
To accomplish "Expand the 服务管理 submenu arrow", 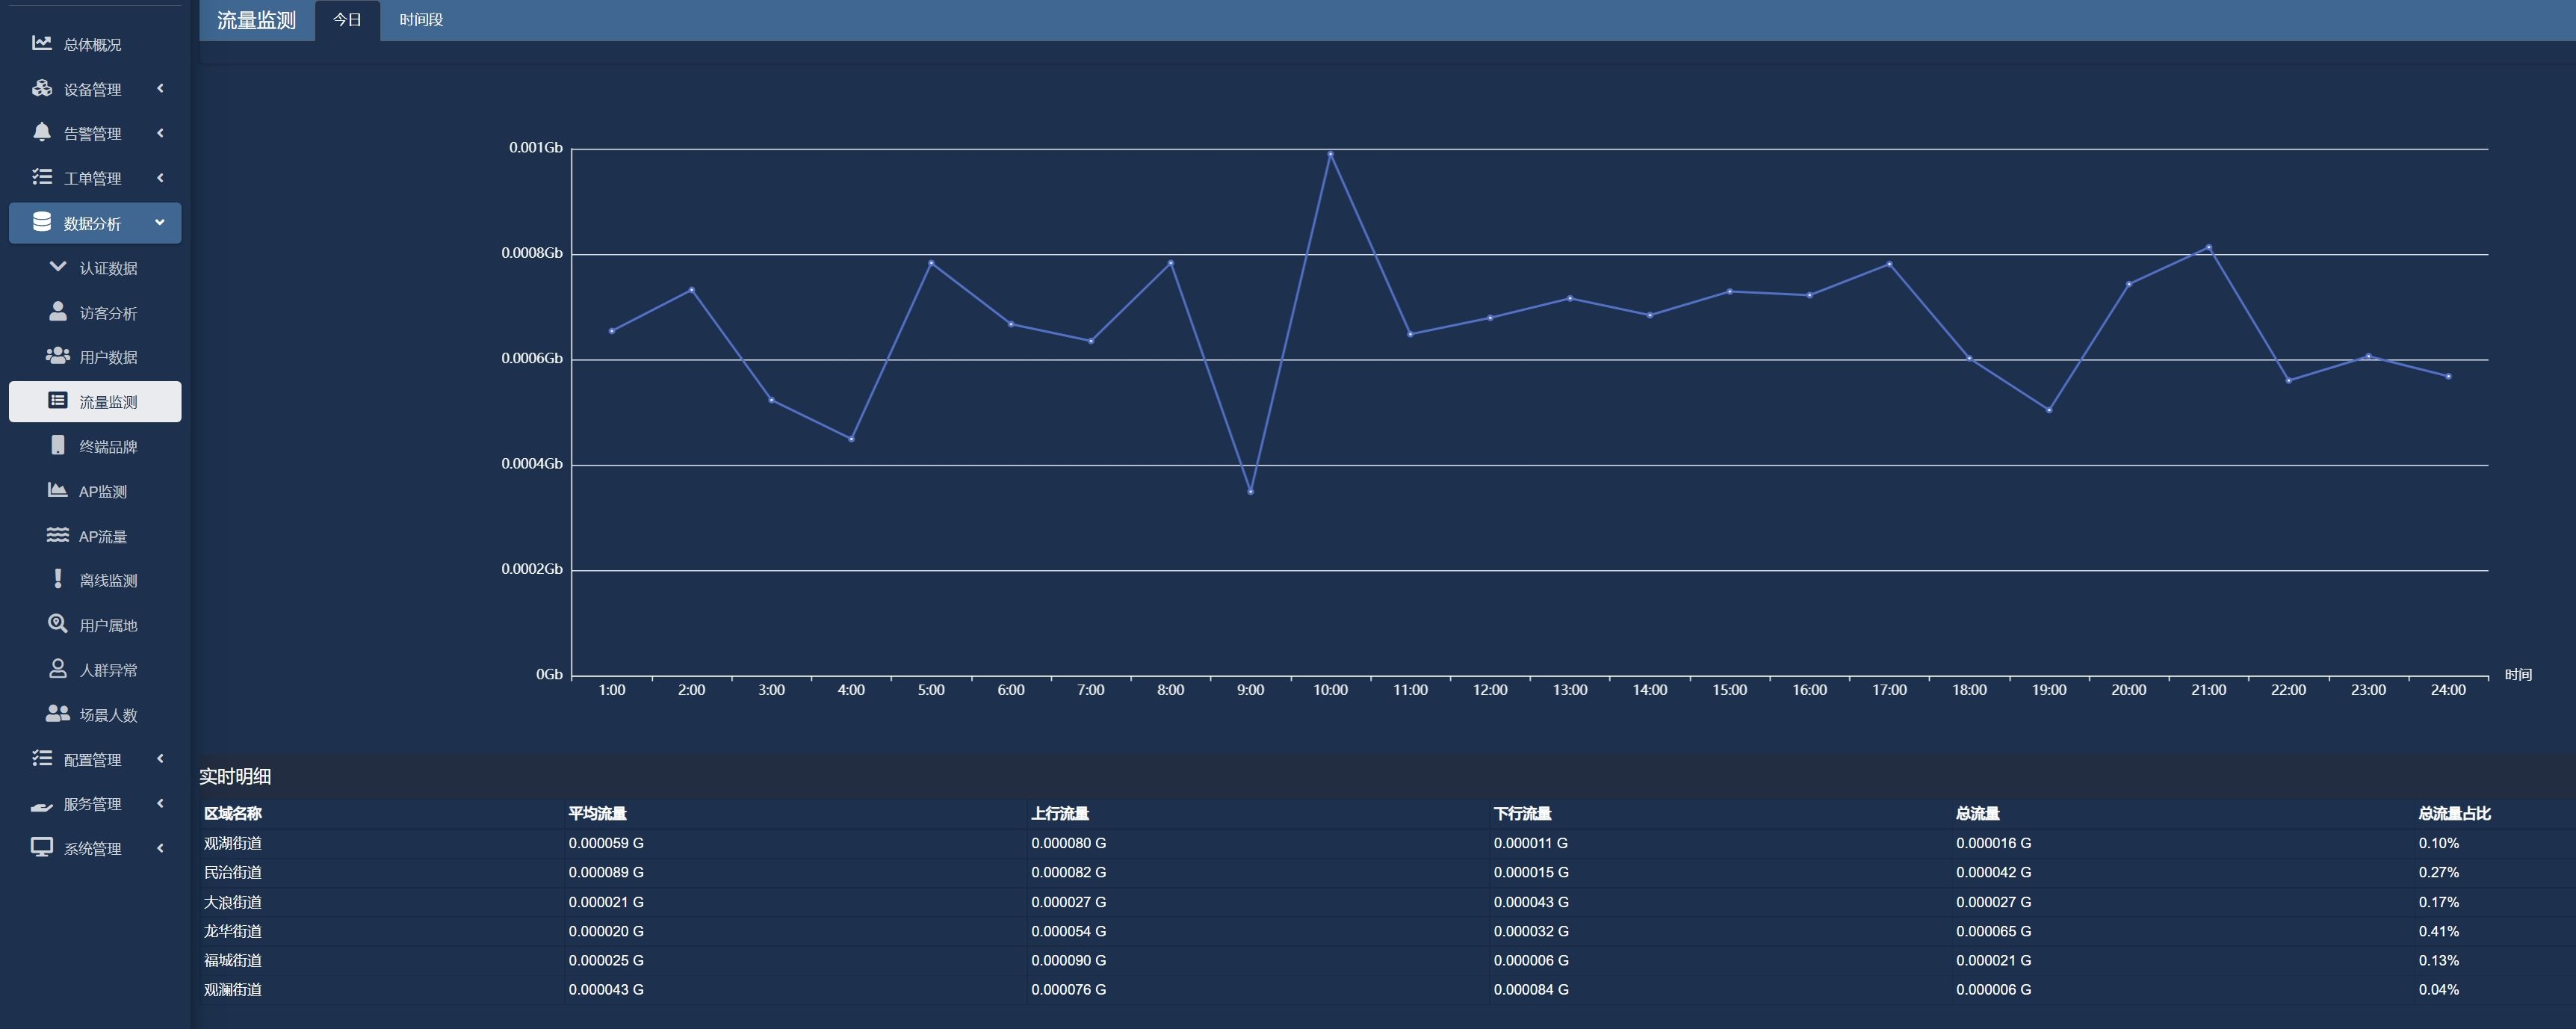I will (160, 803).
